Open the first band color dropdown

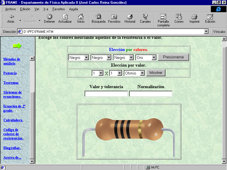tap(79, 58)
